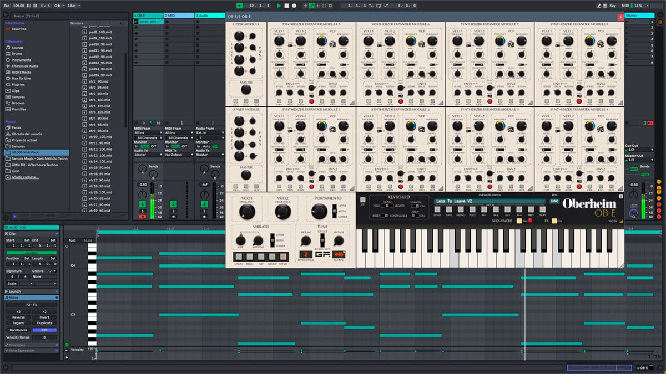Click the Duplicate notes button

[x=44, y=323]
